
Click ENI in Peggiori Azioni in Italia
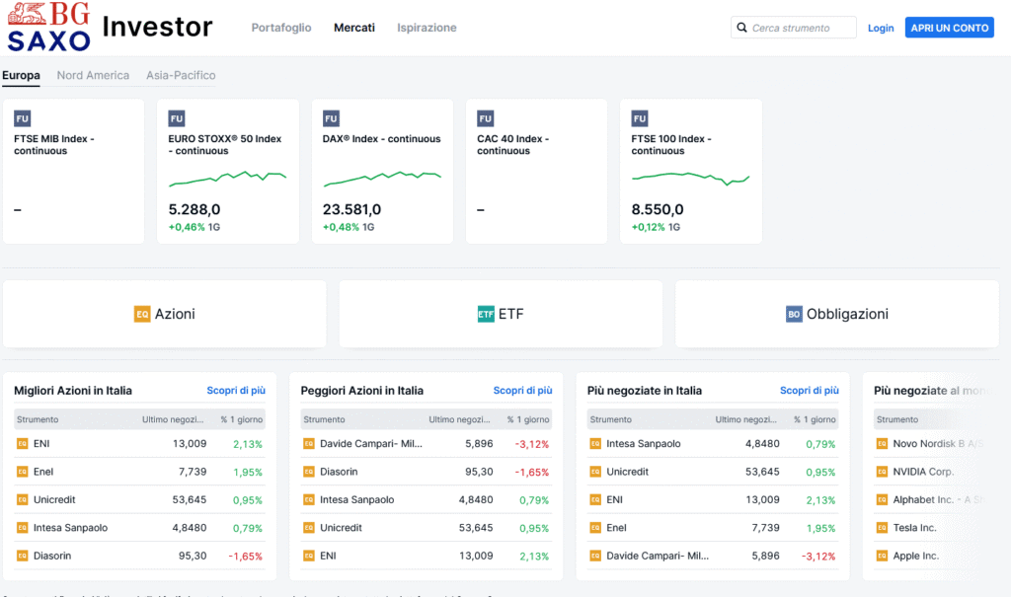click(328, 556)
